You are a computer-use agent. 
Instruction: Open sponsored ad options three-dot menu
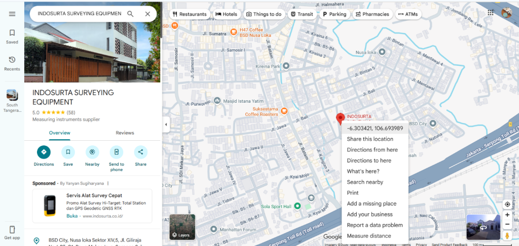pyautogui.click(x=108, y=183)
